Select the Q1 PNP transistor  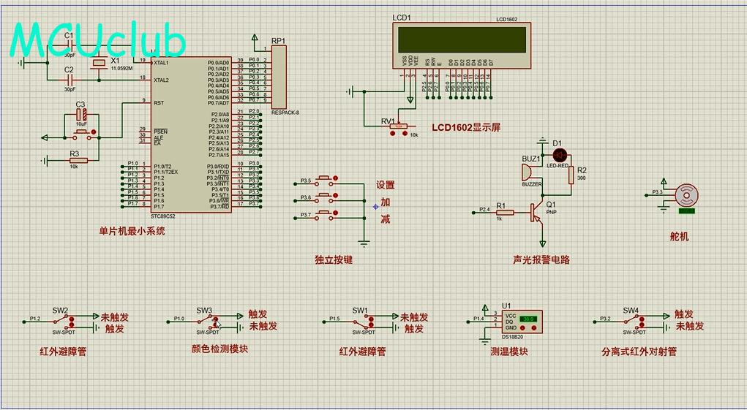click(536, 213)
